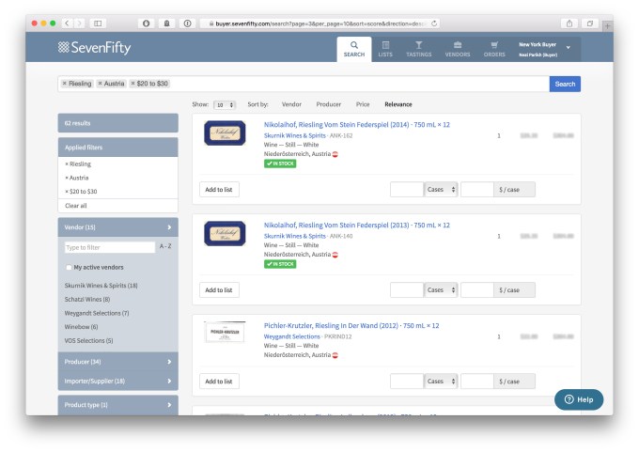The height and width of the screenshot is (452, 639).
Task: Open the Show results-per-page dropdown
Action: click(225, 104)
